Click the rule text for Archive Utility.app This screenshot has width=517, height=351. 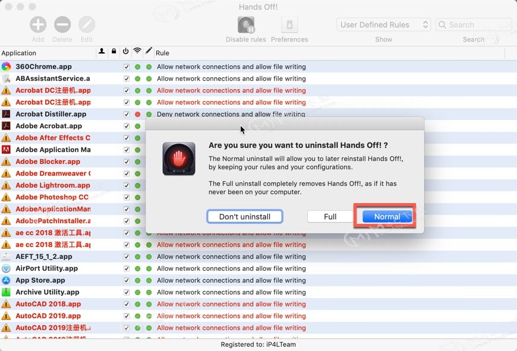coord(231,292)
